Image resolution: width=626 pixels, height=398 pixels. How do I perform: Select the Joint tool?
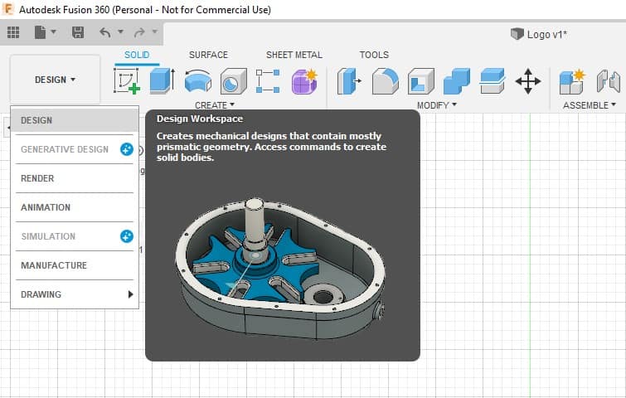609,81
